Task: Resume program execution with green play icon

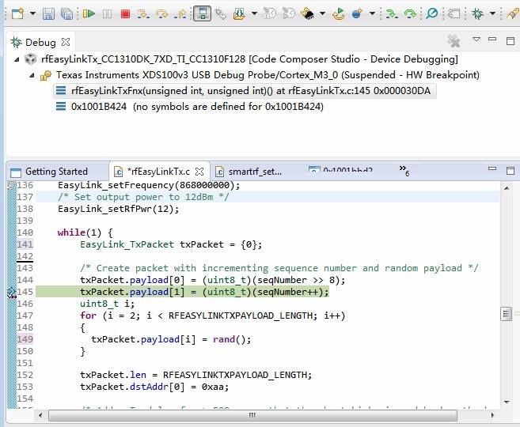Action: [x=89, y=14]
